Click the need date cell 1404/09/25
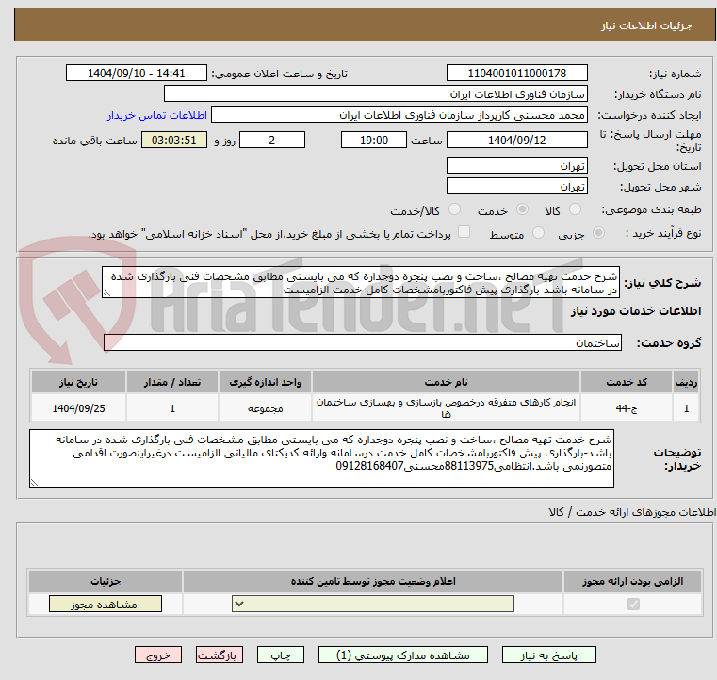This screenshot has height=680, width=717. click(x=78, y=408)
